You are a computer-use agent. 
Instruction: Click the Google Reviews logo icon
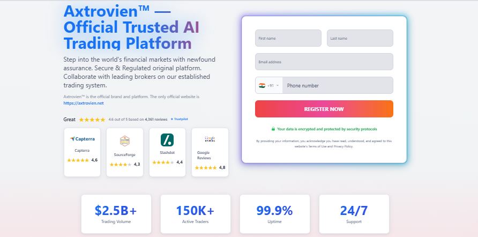pyautogui.click(x=210, y=139)
